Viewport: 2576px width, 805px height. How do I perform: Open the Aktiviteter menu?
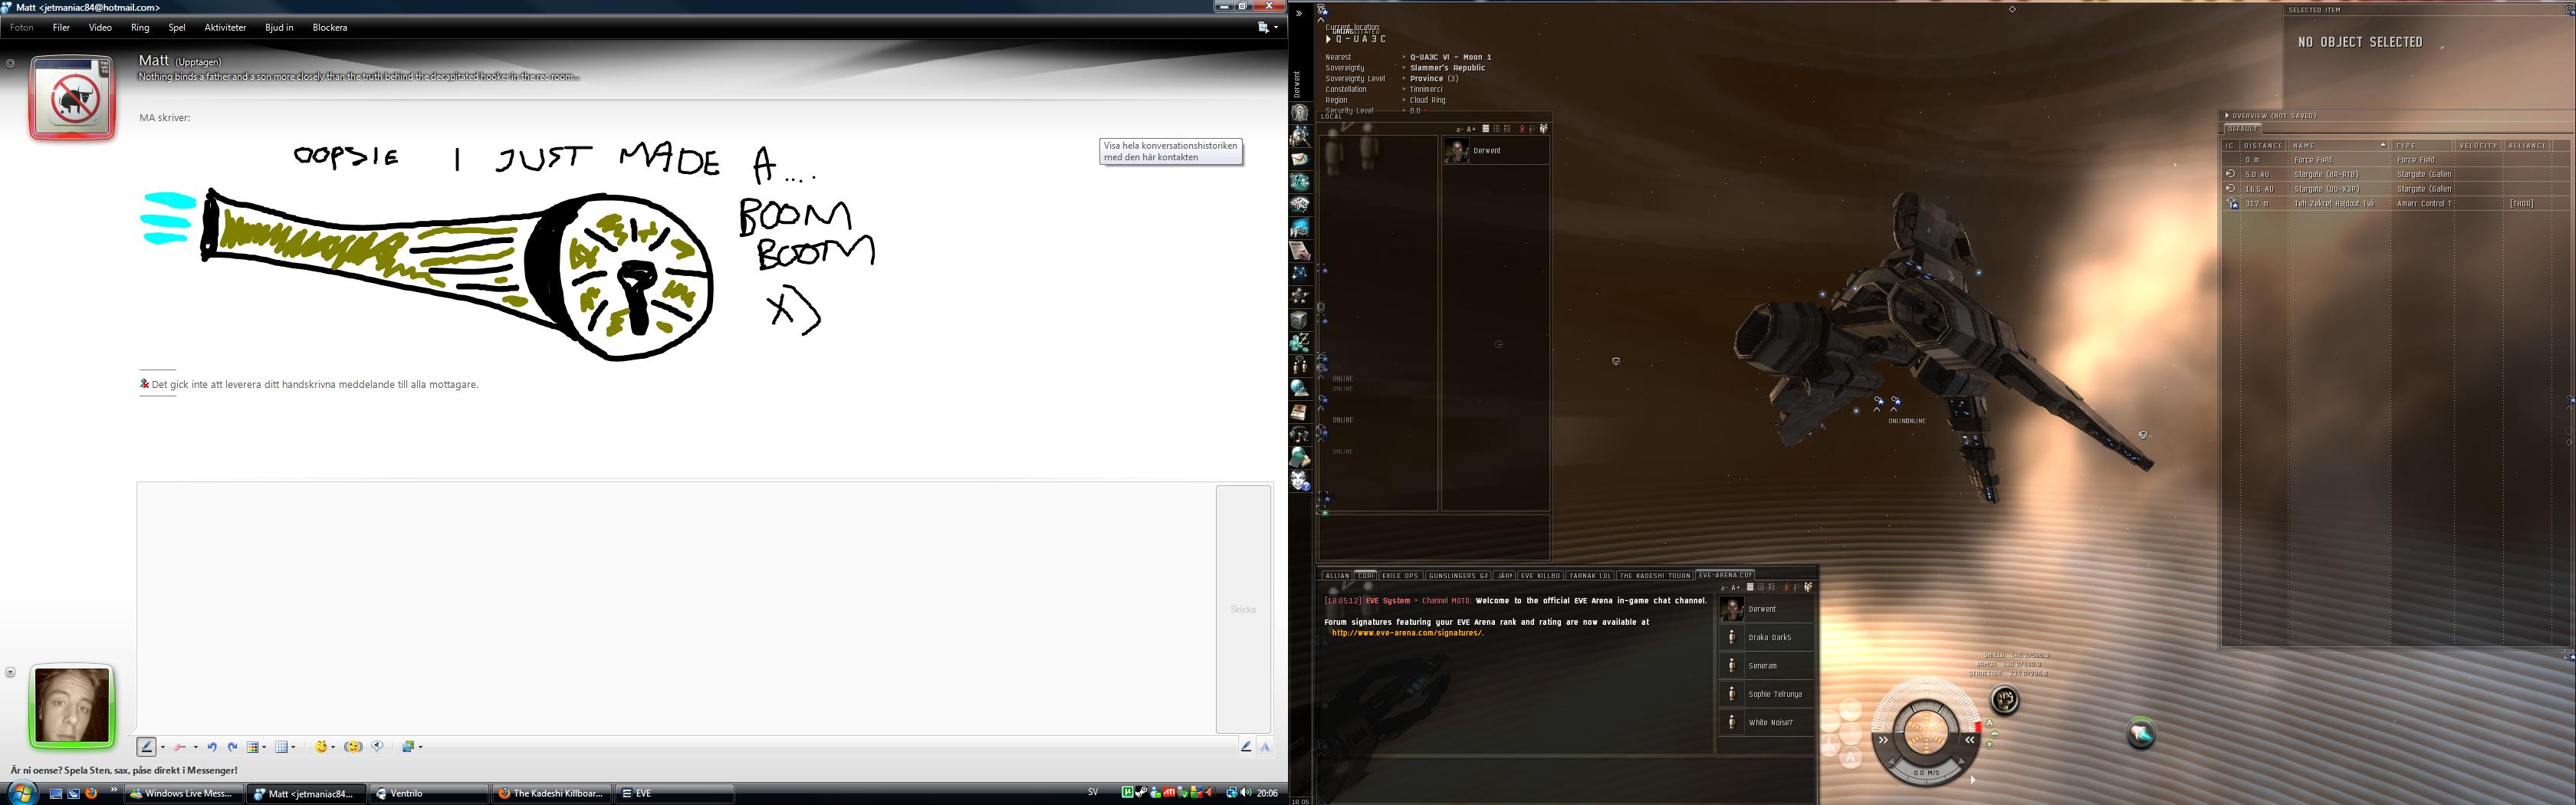225,28
